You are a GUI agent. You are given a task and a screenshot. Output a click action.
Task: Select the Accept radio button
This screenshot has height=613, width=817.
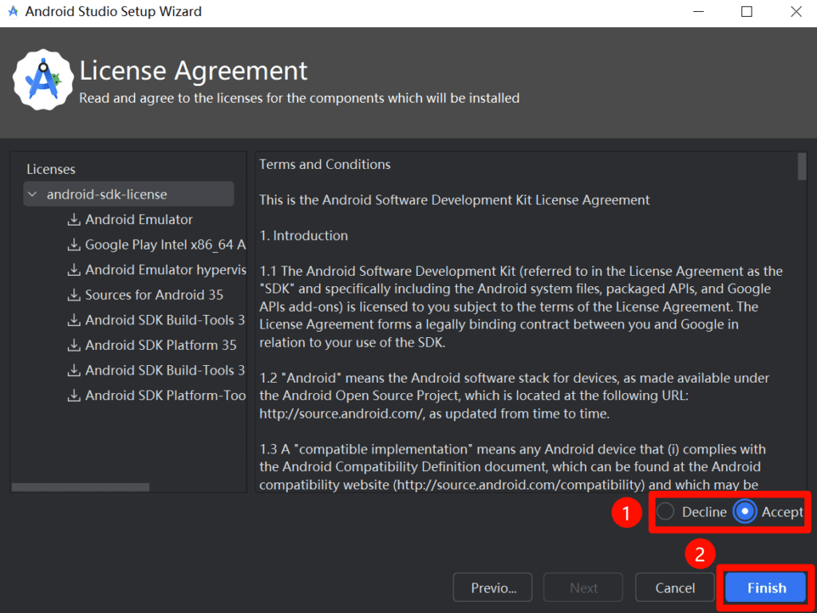(745, 512)
